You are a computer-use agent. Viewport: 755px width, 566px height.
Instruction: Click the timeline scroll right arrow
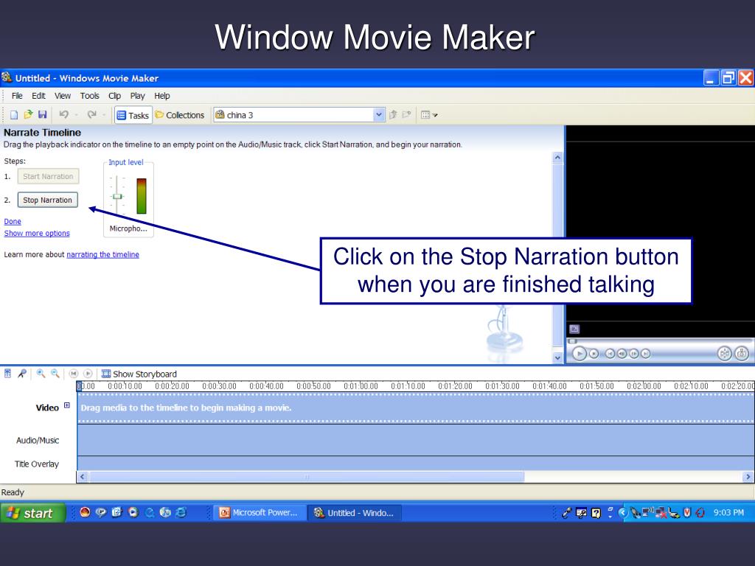[748, 477]
